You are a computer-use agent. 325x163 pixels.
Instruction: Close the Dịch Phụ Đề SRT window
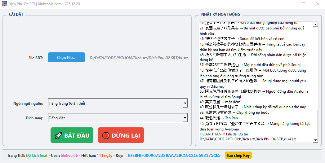pos(318,4)
